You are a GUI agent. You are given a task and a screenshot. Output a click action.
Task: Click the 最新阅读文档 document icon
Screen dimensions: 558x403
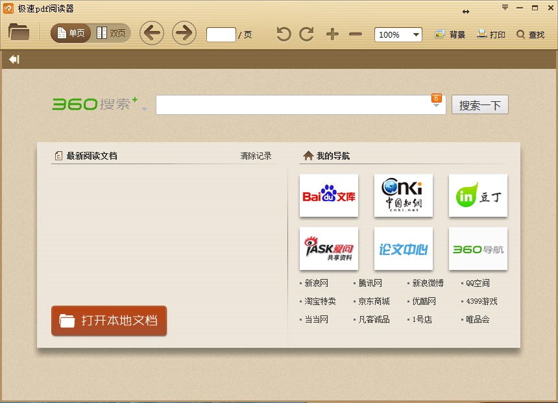pyautogui.click(x=58, y=156)
